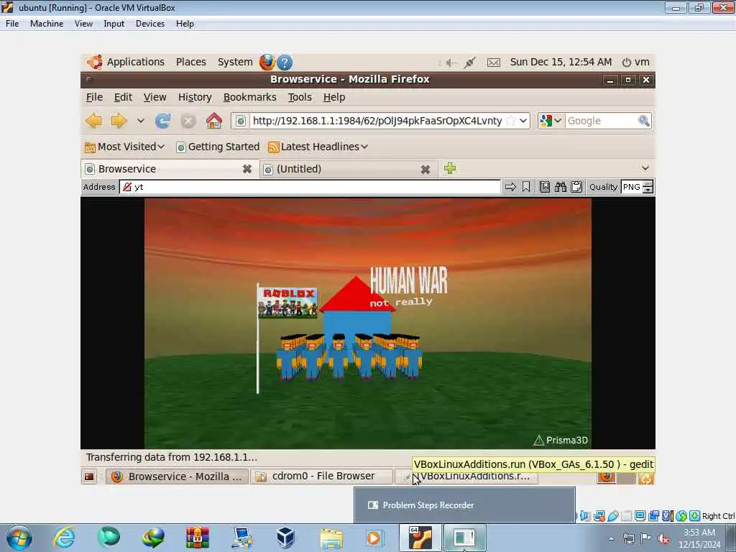736x552 pixels.
Task: Open the Firefox Bookmarks menu
Action: coord(249,97)
